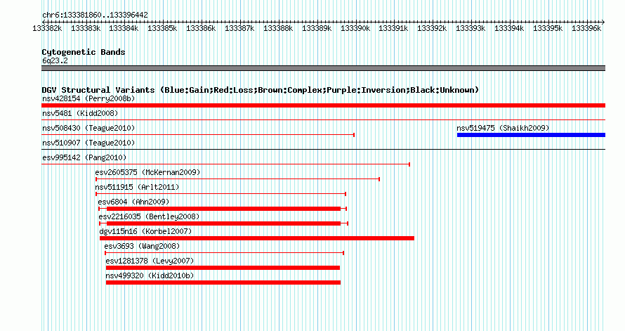Select the blue nsv519475 gain bar
The image size is (625, 331).
point(531,135)
